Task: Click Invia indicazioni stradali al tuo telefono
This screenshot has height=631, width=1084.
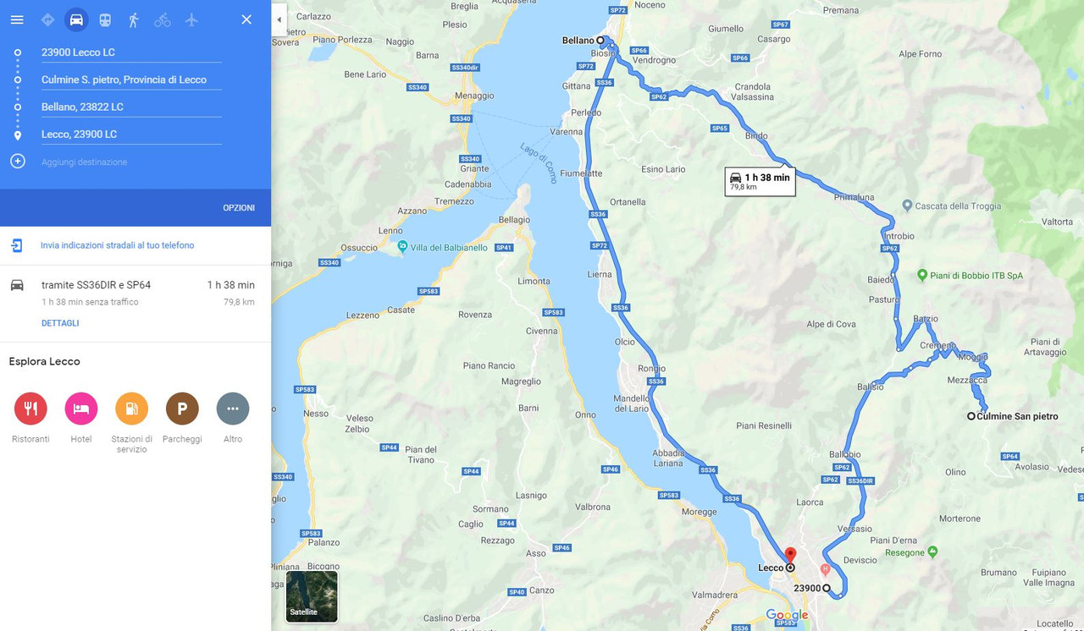Action: coord(118,245)
